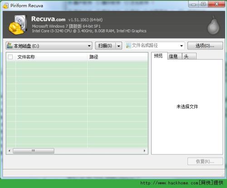Expand the 扫描 scan options arrow

118,46
